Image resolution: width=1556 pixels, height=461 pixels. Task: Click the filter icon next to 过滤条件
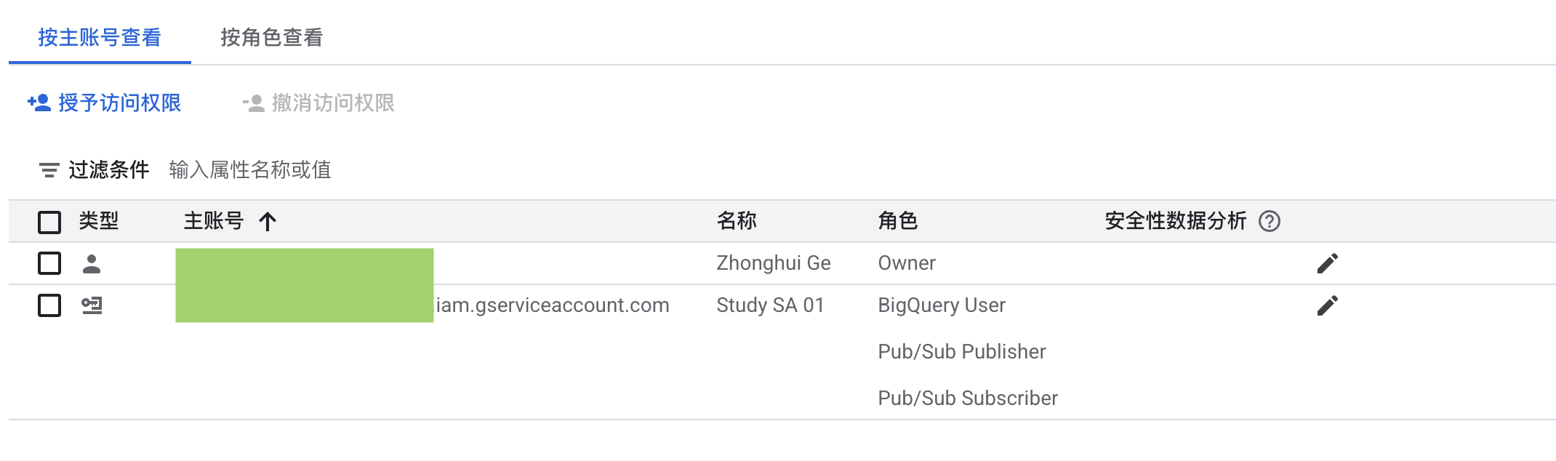(x=49, y=170)
